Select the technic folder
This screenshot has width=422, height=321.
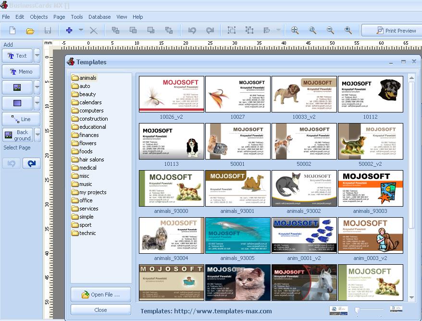tap(84, 233)
